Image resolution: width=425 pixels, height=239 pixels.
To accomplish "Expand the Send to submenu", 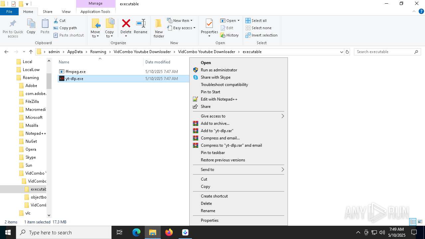I will point(238,170).
